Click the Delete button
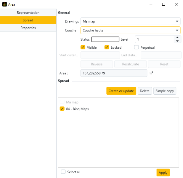Viewport: 183px width, 178px height. pyautogui.click(x=145, y=91)
